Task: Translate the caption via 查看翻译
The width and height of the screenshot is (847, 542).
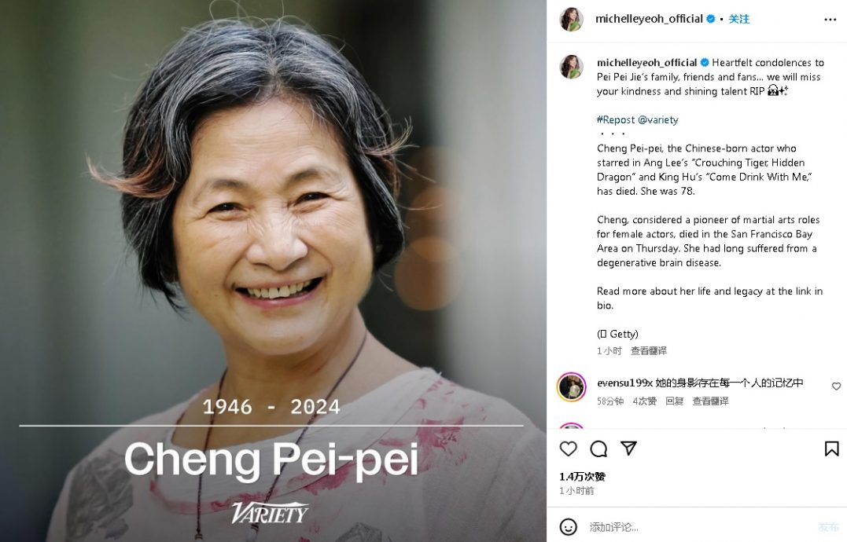Action: pyautogui.click(x=649, y=350)
